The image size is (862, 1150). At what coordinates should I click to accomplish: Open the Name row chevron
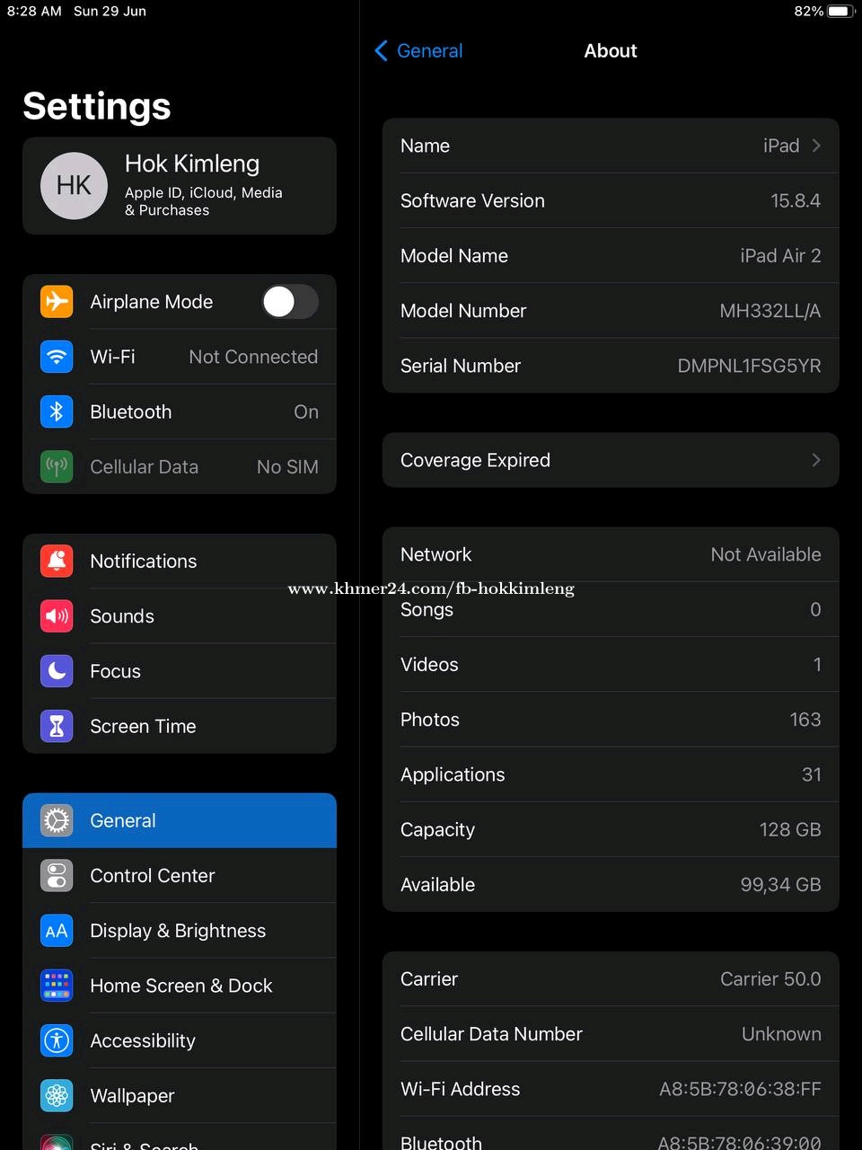coord(816,146)
